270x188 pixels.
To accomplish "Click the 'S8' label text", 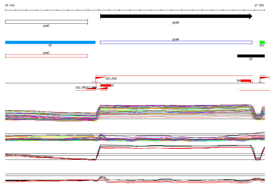I will pos(50,45).
